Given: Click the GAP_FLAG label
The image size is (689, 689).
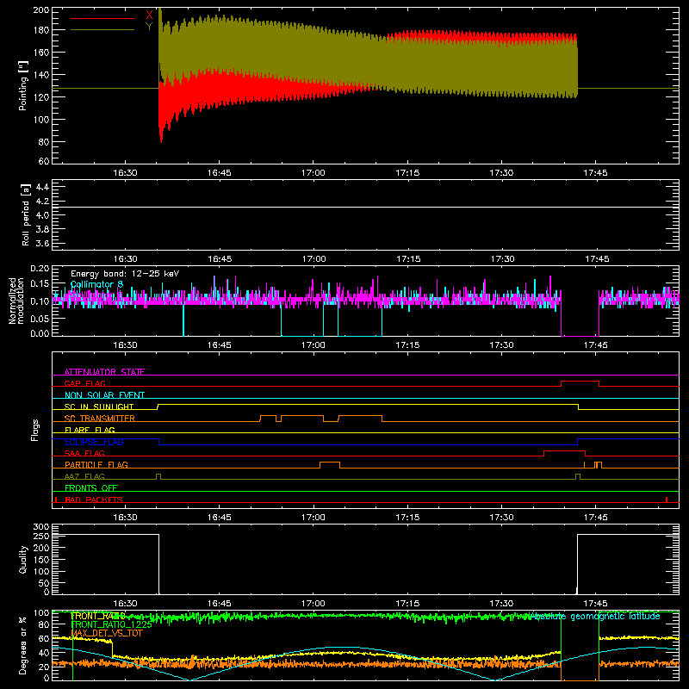Looking at the screenshot, I should [84, 383].
